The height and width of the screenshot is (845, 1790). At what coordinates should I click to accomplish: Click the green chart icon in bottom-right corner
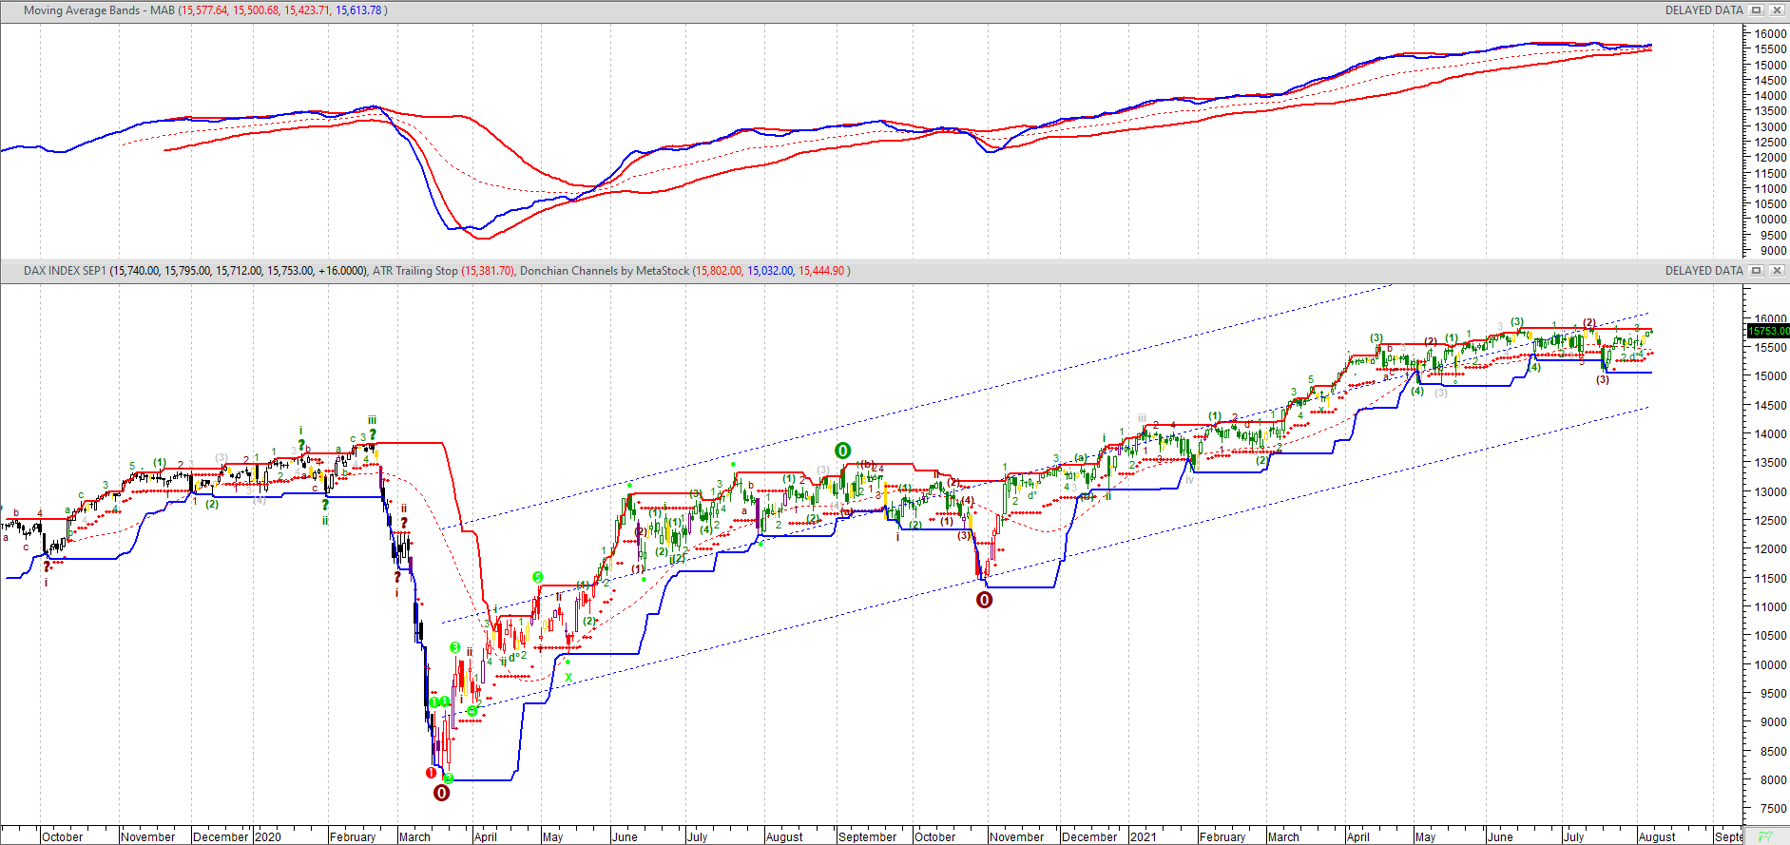coord(1766,836)
